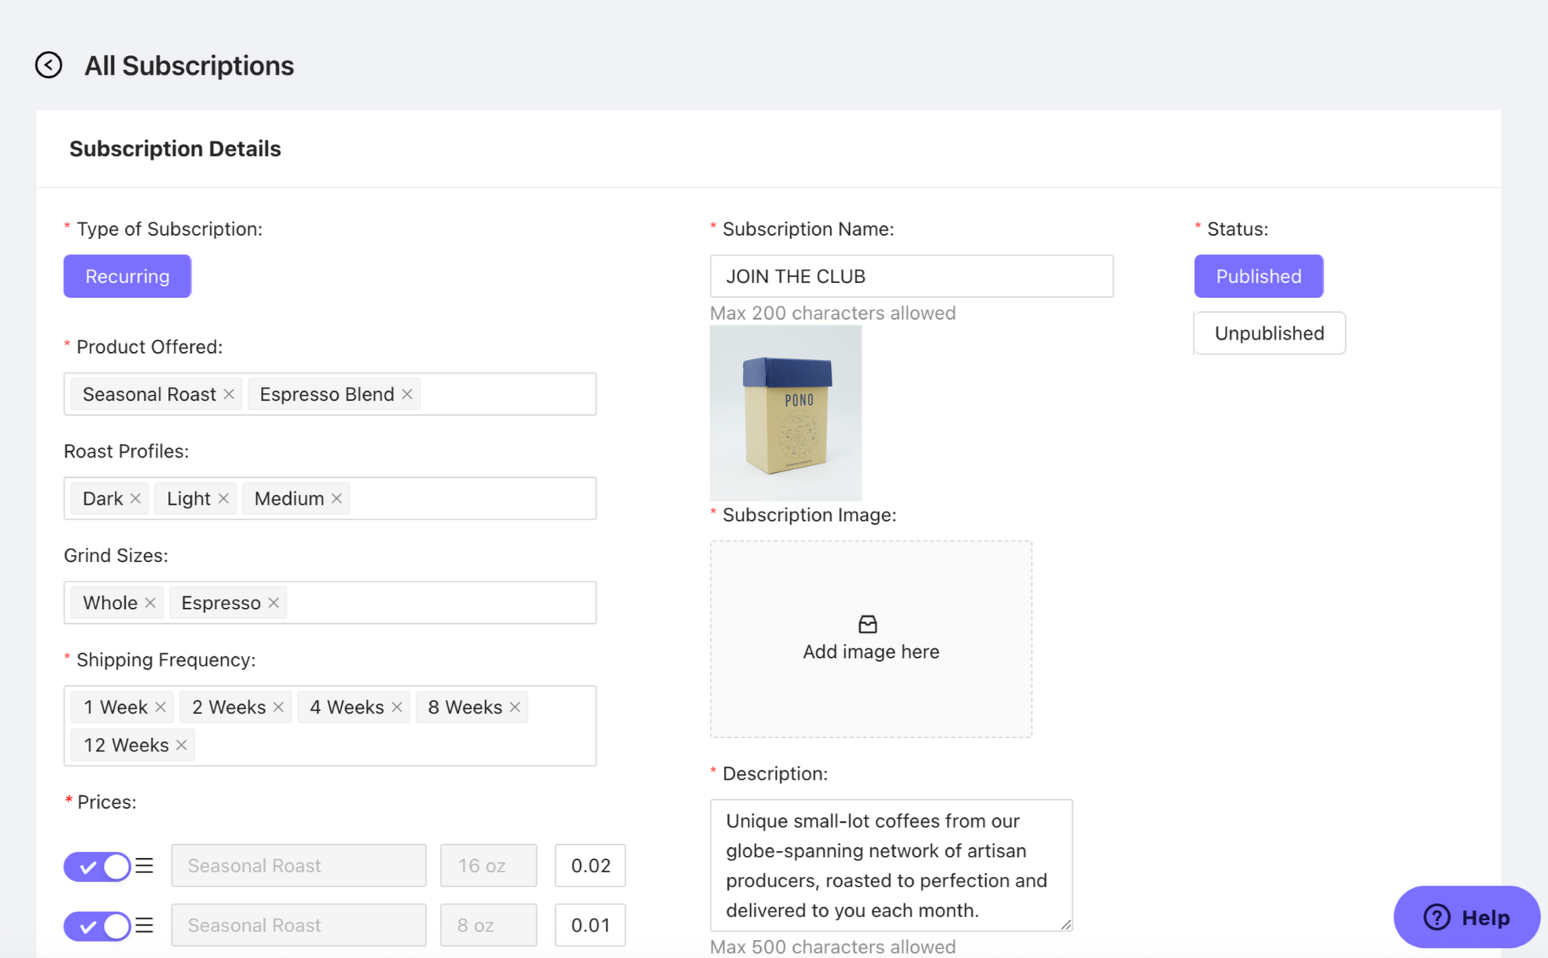Click the Add image here upload area
Screen dimensions: 1548x958
click(870, 639)
